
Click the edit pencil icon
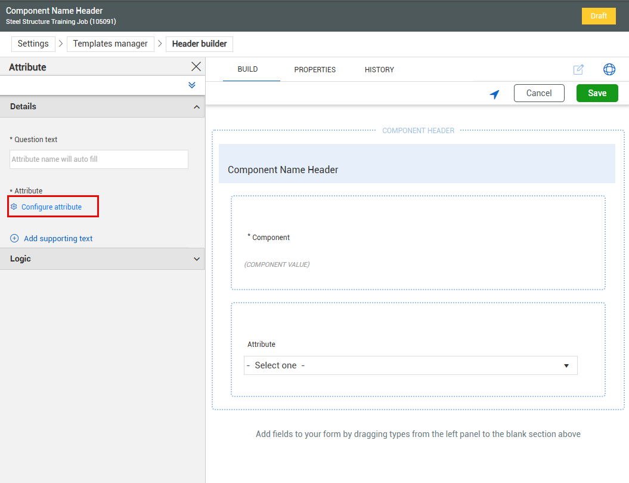(x=578, y=69)
